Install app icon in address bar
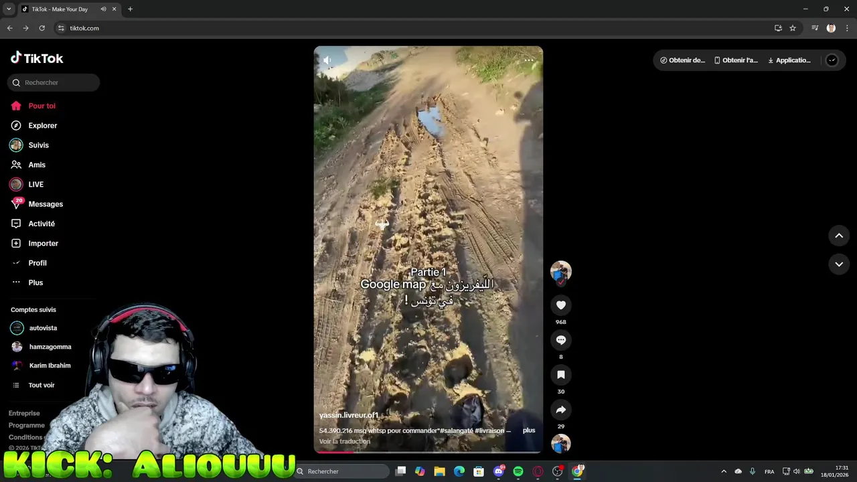The width and height of the screenshot is (857, 482). click(x=778, y=28)
